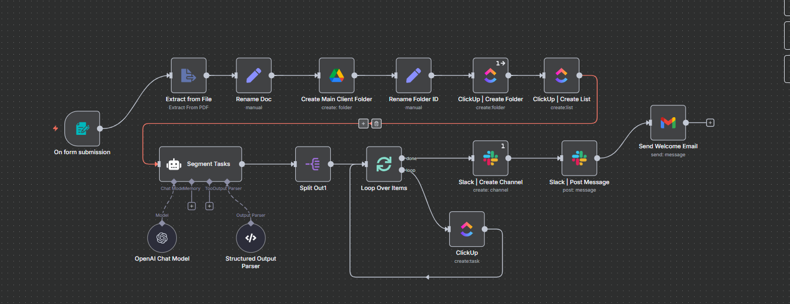
Task: Click the "create:task" subtitle under ClickUp
Action: [467, 261]
